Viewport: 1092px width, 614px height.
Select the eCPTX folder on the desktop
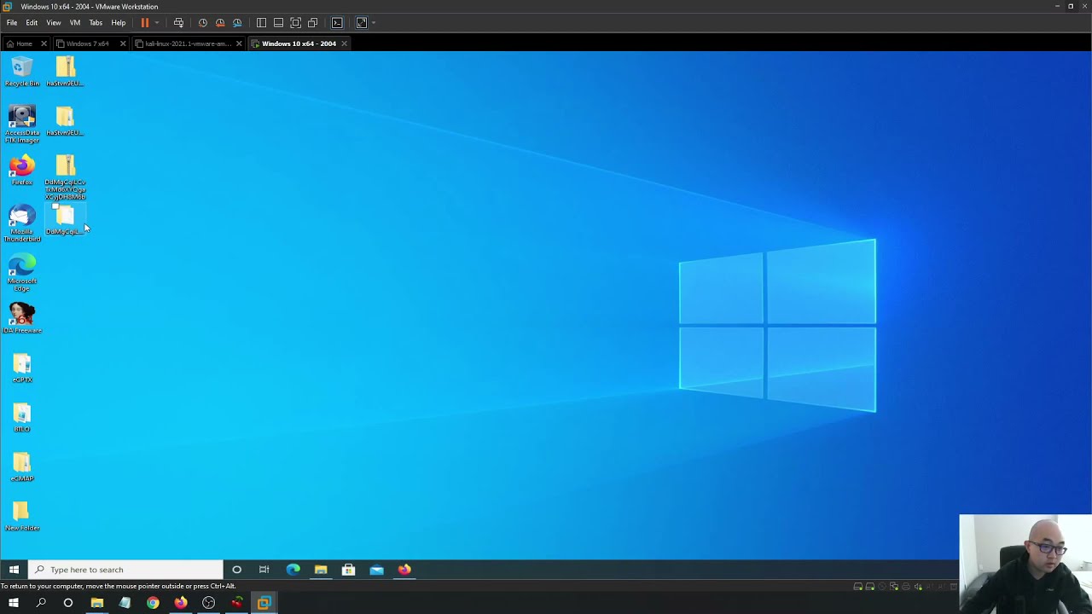point(22,368)
